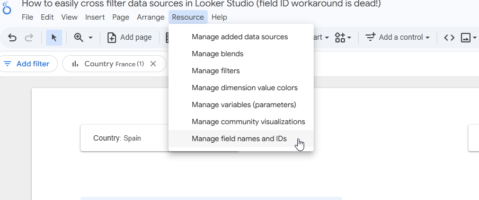Open the File menu
479x200 pixels.
(x=28, y=17)
